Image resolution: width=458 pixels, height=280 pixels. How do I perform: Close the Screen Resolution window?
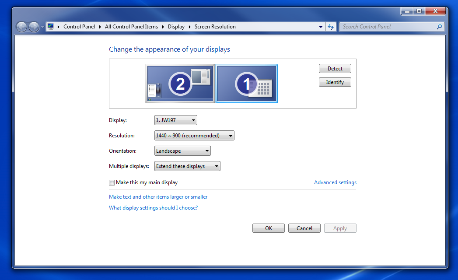pos(435,11)
